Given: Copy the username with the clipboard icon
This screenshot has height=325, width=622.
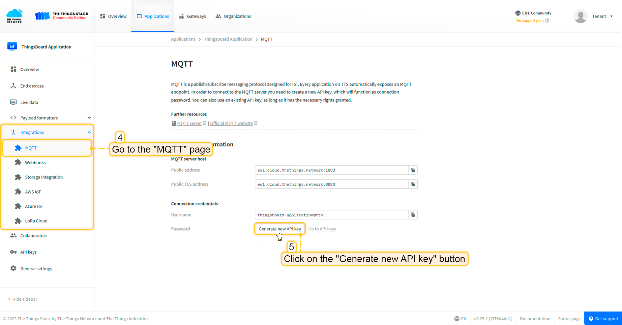Looking at the screenshot, I should (x=413, y=215).
